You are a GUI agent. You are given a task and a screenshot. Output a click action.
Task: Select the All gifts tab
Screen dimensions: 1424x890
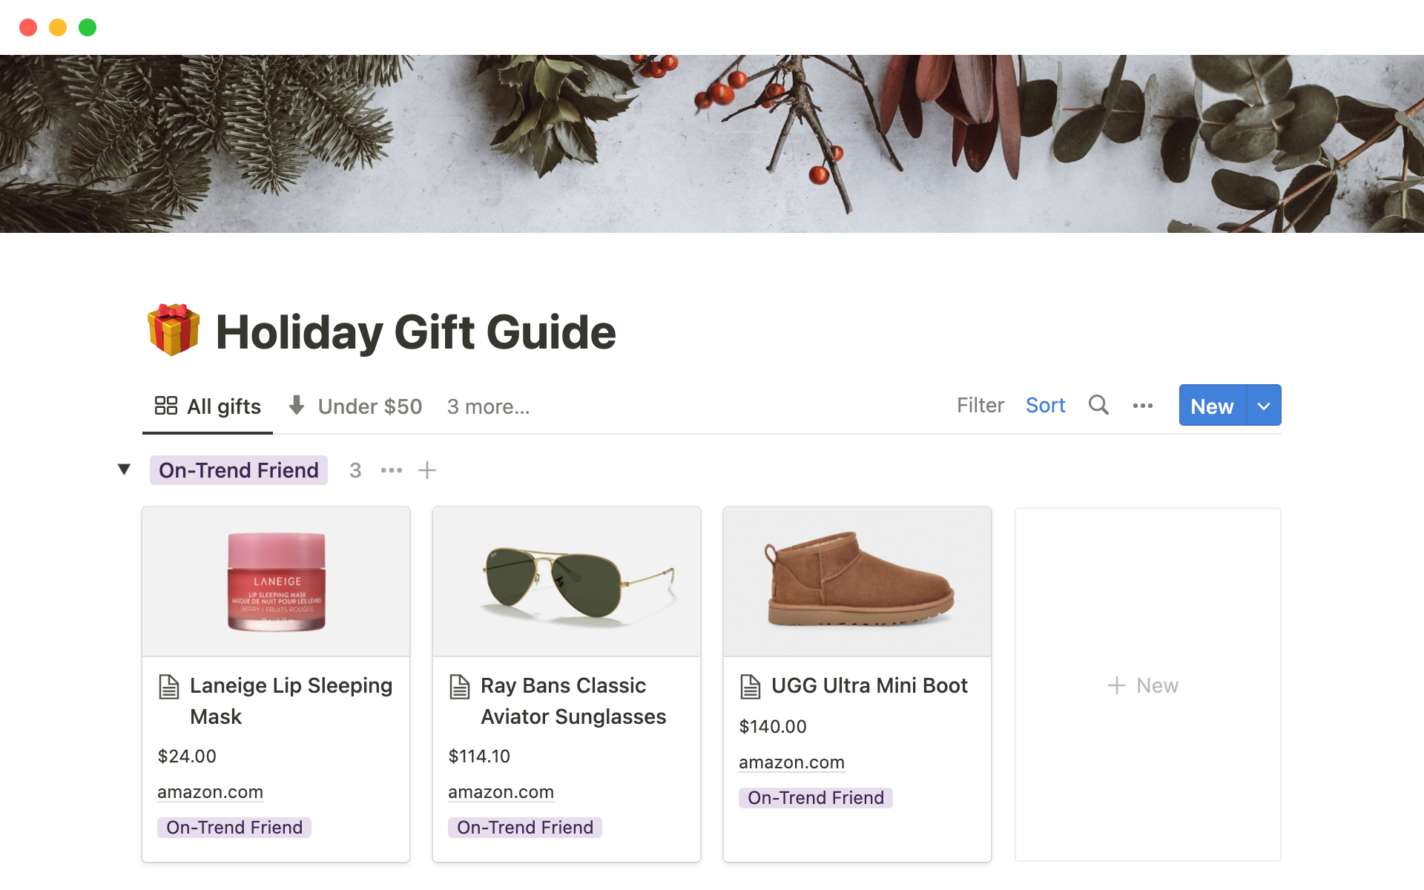pos(205,406)
